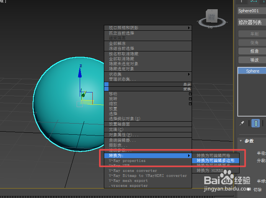The image size is (266, 198).
Task: Open 曲线编辑器... entry
Action: point(148,140)
